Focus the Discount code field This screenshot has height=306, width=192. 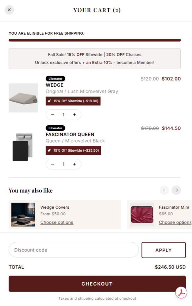pyautogui.click(x=74, y=250)
